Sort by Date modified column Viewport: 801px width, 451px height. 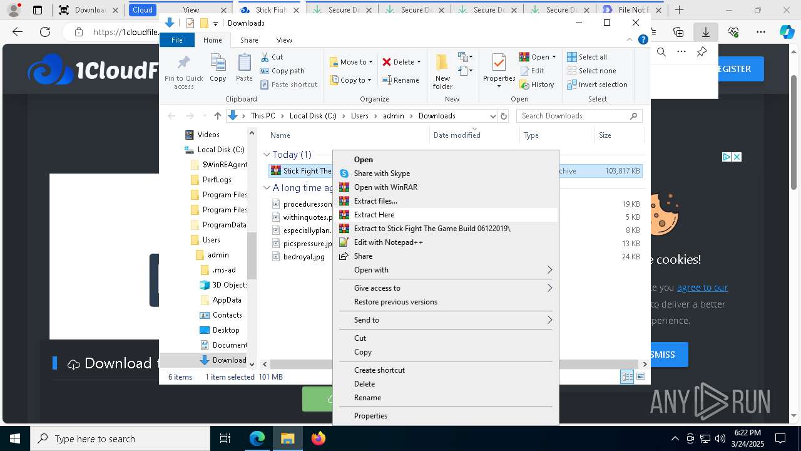(457, 135)
